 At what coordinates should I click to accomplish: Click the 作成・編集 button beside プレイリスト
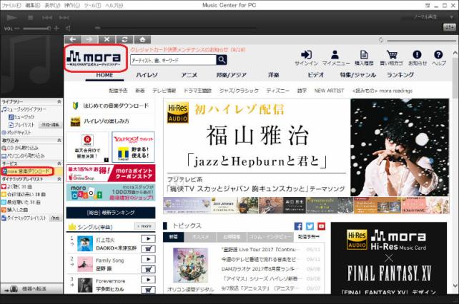50,125
